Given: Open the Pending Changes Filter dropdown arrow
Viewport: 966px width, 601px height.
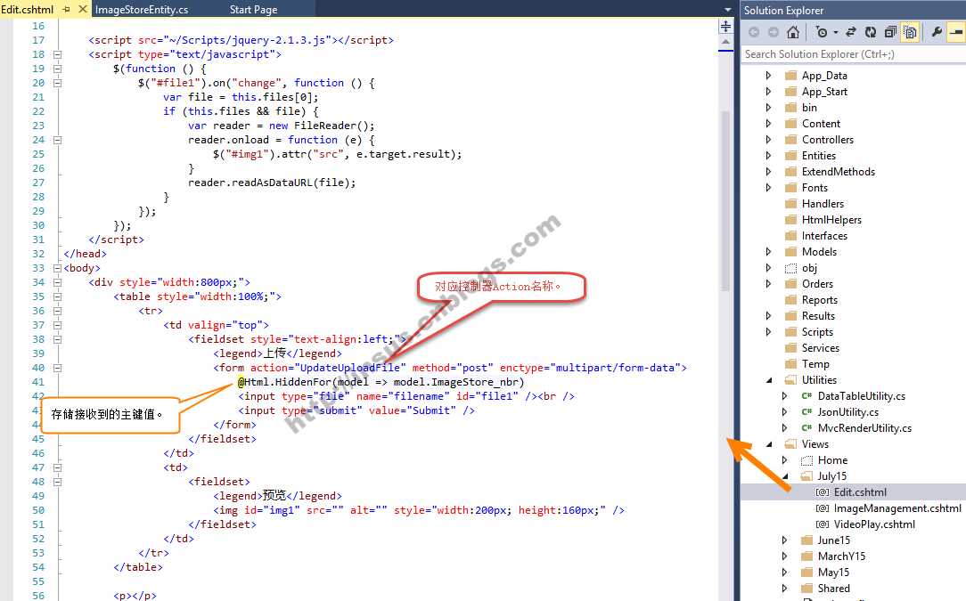Looking at the screenshot, I should pyautogui.click(x=835, y=33).
